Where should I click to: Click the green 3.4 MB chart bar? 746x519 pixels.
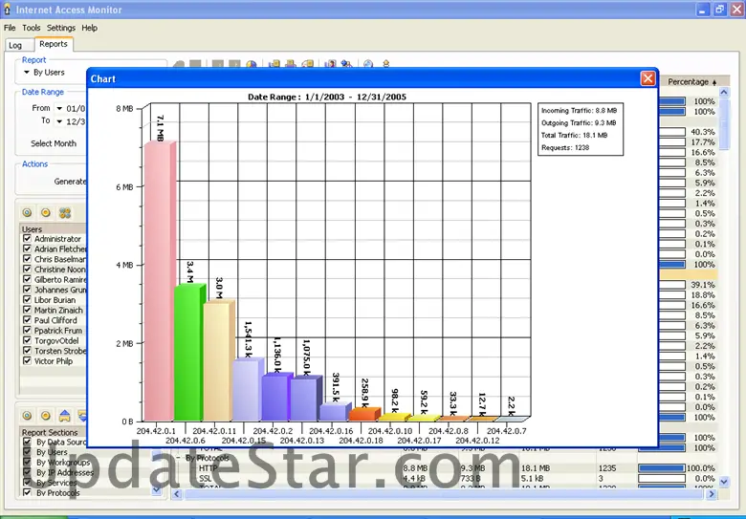click(x=189, y=352)
